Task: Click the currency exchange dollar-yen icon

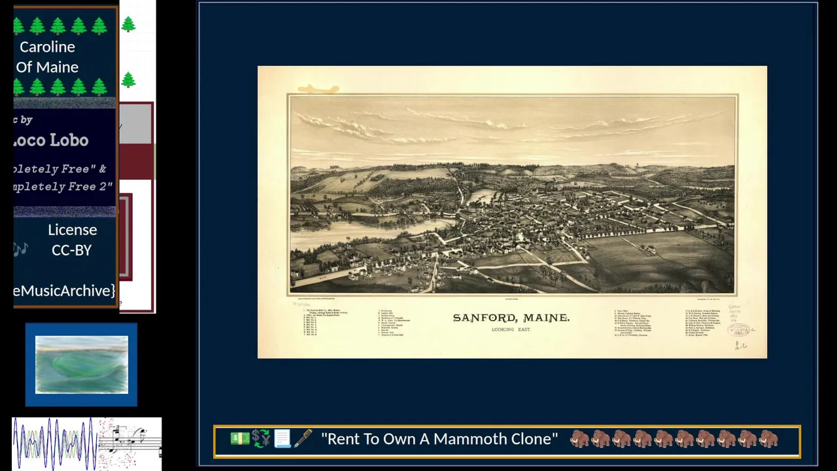Action: tap(261, 439)
